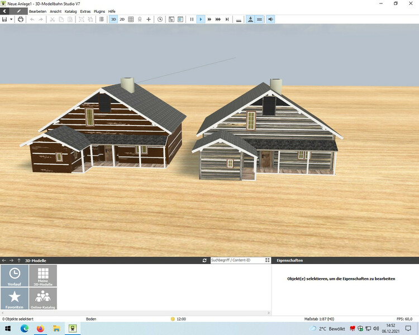Open Firefox from the taskbar

pos(40,329)
